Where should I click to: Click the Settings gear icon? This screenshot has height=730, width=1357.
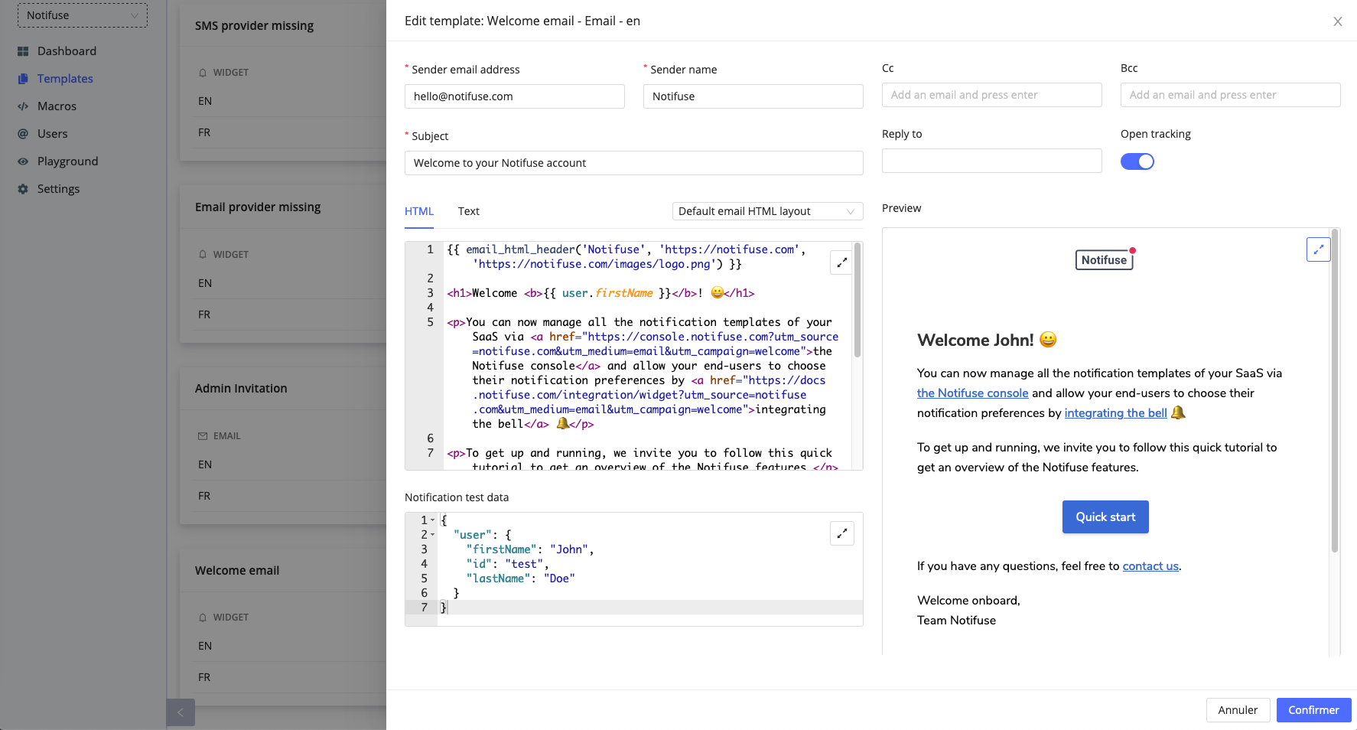click(x=23, y=189)
